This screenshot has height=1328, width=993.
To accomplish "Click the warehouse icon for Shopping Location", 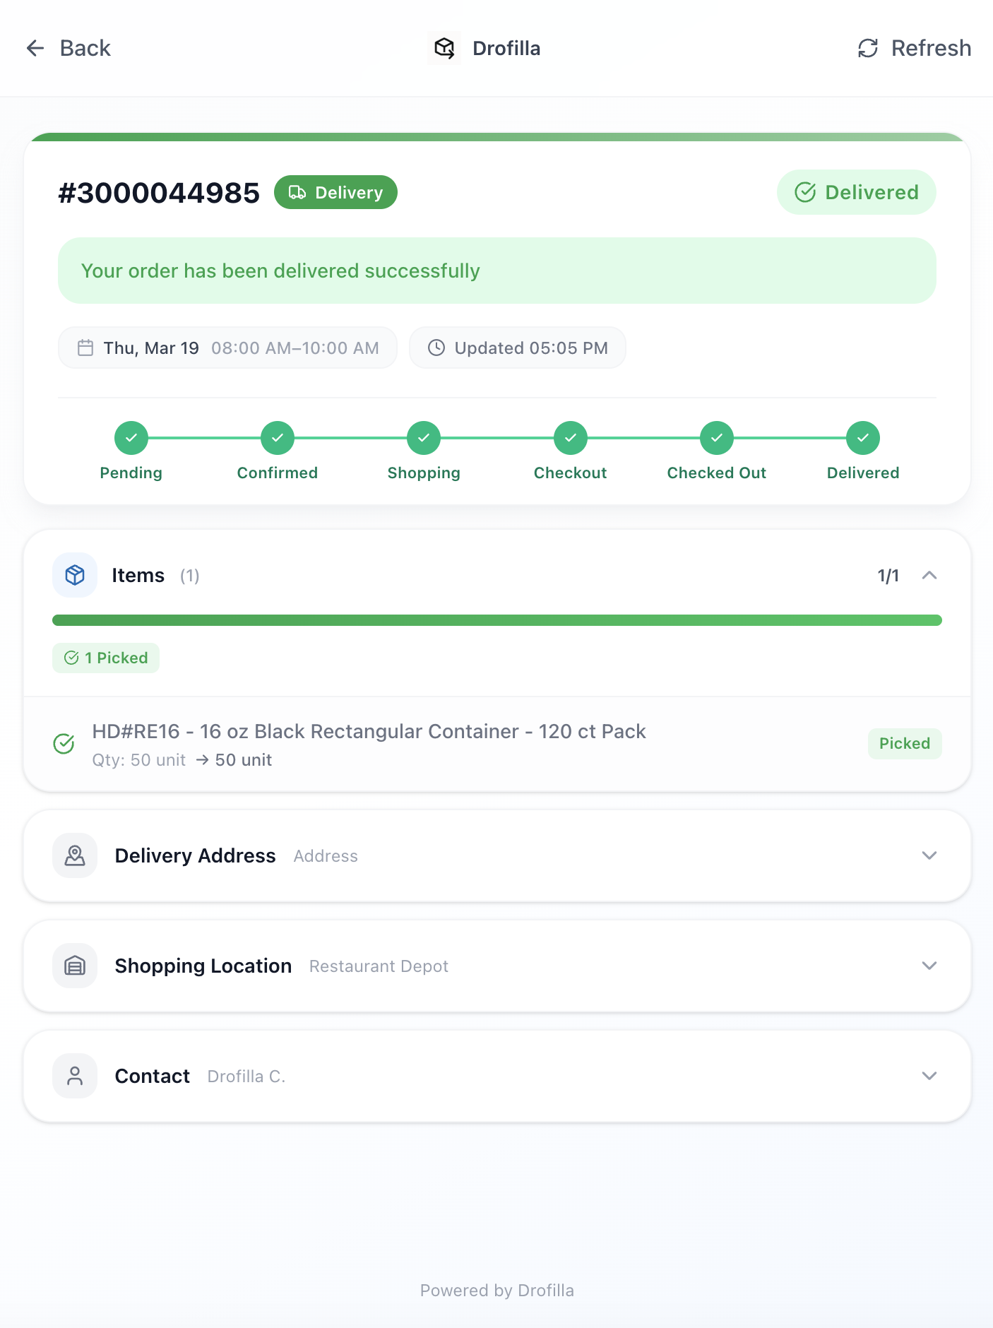I will (x=74, y=966).
